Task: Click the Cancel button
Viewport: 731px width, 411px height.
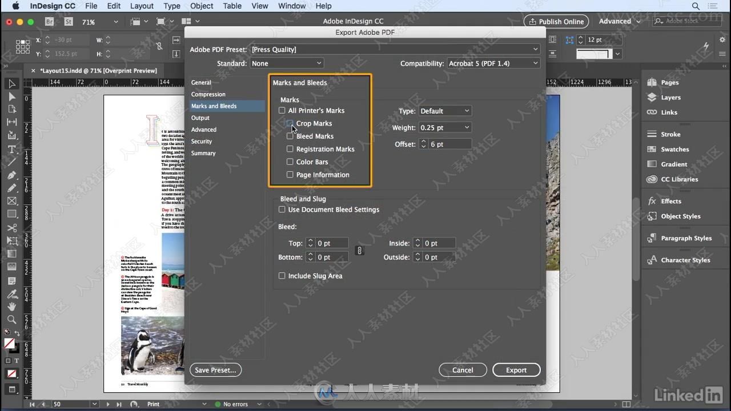Action: pos(463,370)
